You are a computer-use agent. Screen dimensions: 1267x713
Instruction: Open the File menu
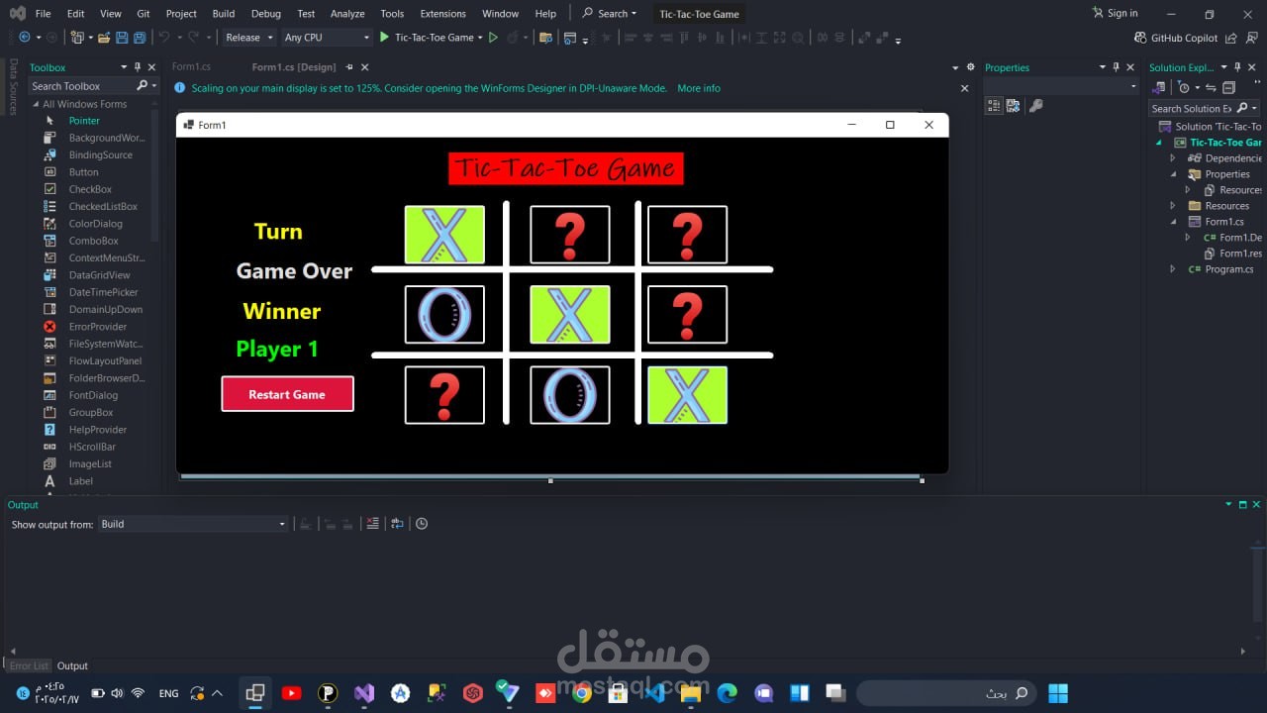(x=43, y=14)
